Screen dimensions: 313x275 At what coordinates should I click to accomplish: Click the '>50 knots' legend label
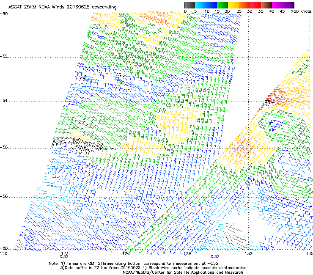point(301,11)
